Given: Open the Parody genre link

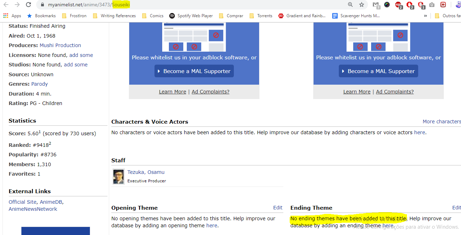Looking at the screenshot, I should 39,84.
